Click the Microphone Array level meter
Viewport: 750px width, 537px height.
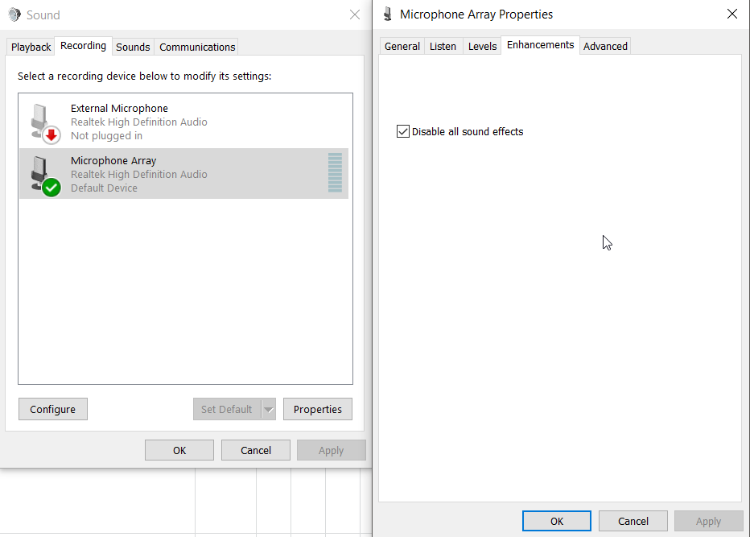pos(335,173)
